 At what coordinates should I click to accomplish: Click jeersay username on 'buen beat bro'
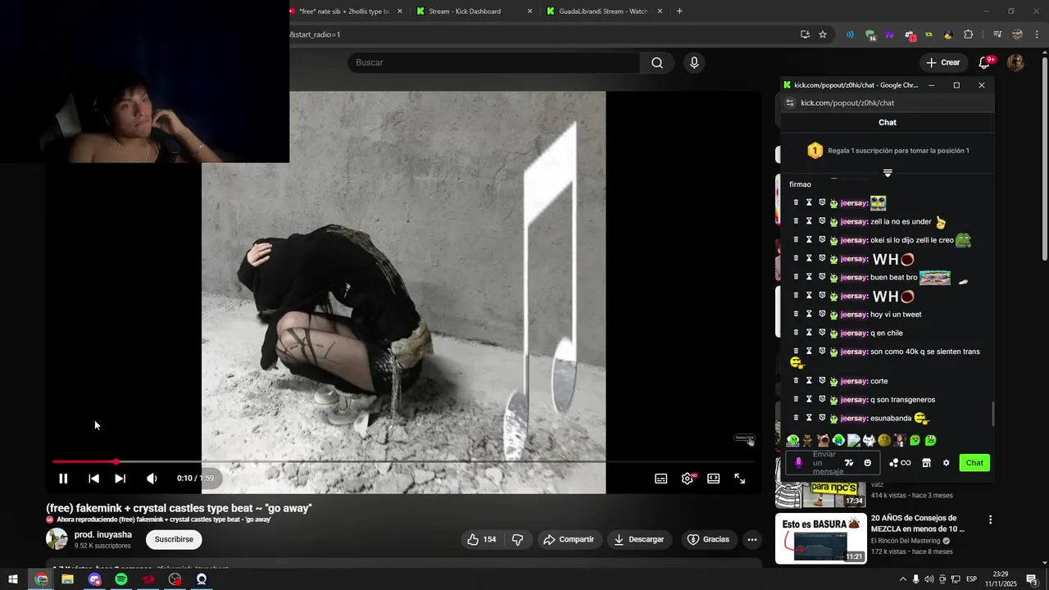pyautogui.click(x=854, y=277)
